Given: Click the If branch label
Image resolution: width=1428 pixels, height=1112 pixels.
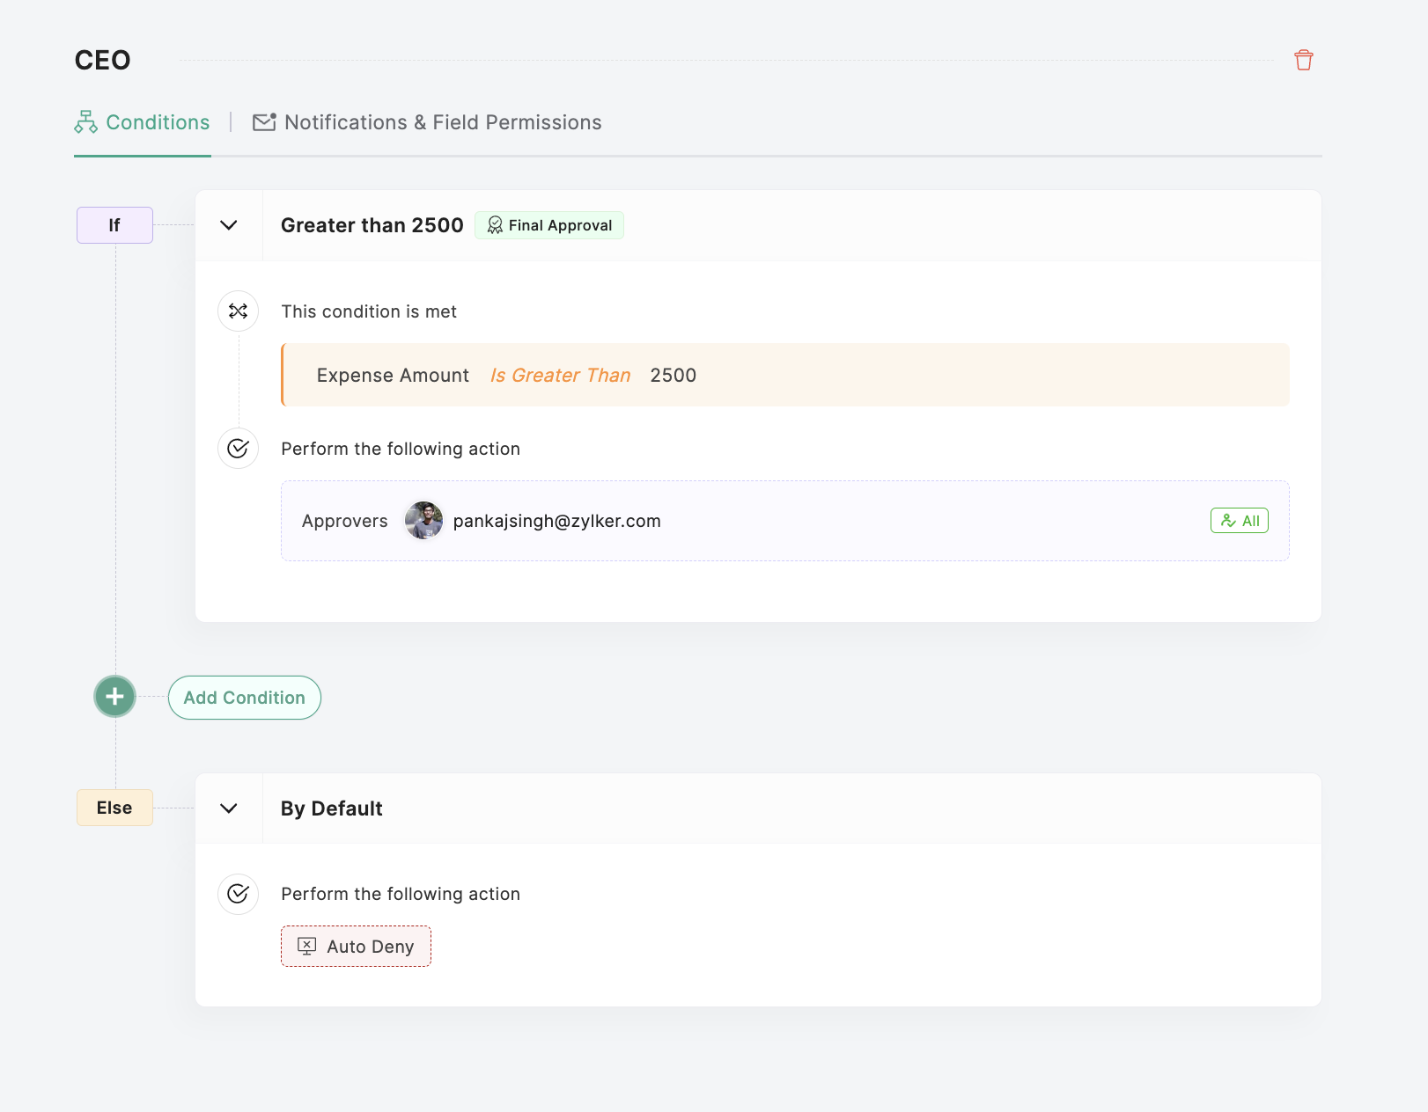Looking at the screenshot, I should pyautogui.click(x=114, y=225).
